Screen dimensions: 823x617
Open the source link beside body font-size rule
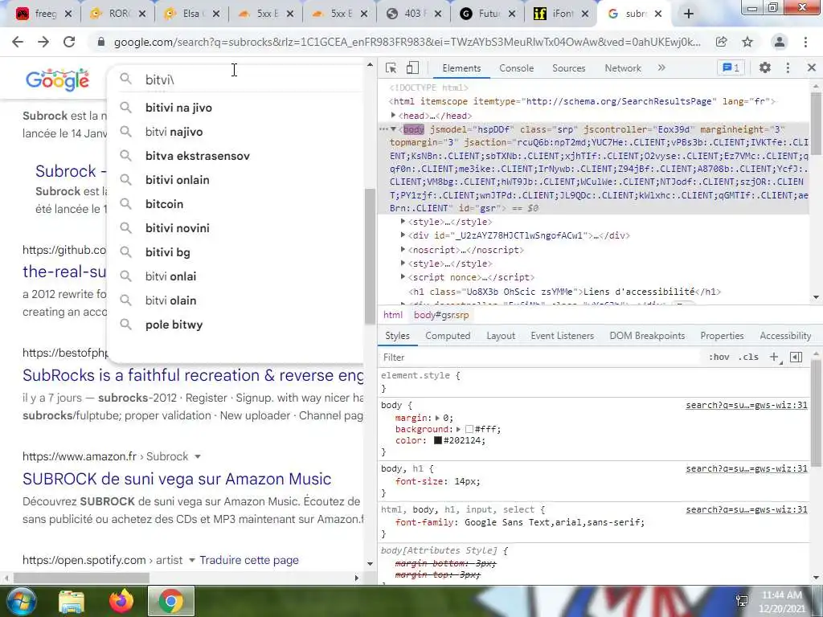coord(747,468)
